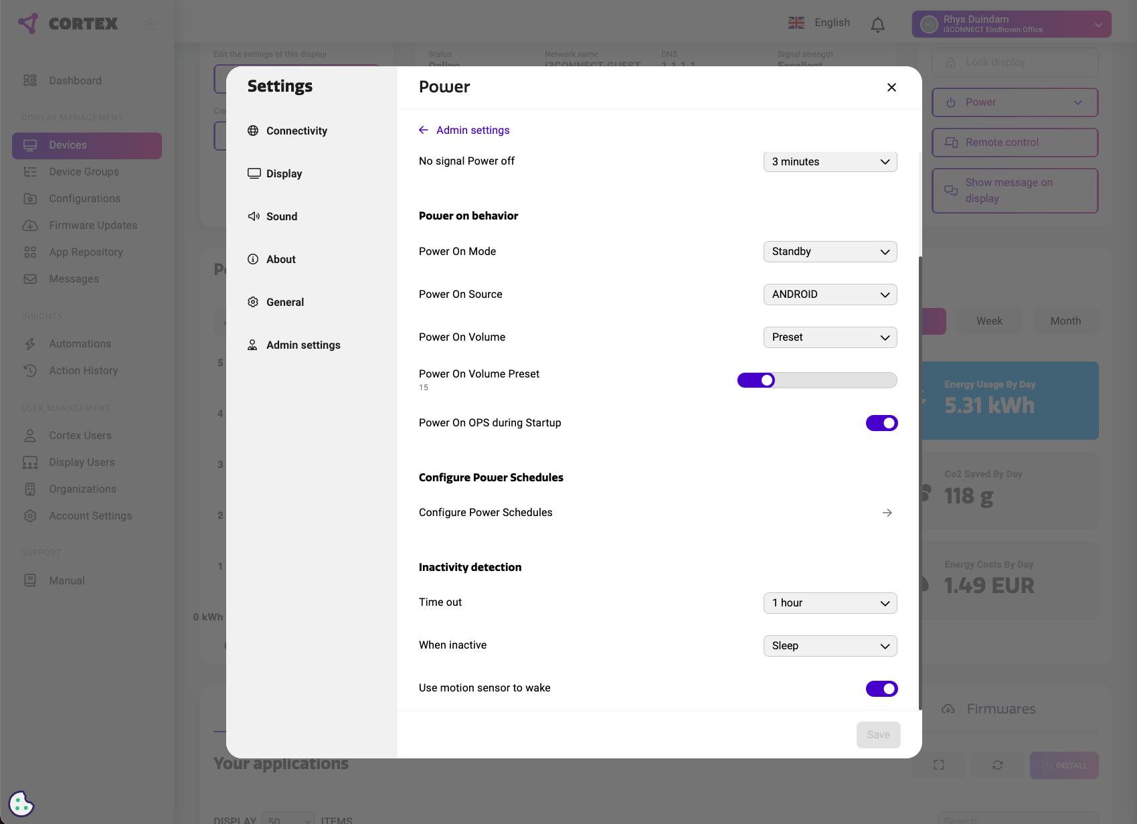
Task: Click the Organizations building icon
Action: click(x=30, y=489)
